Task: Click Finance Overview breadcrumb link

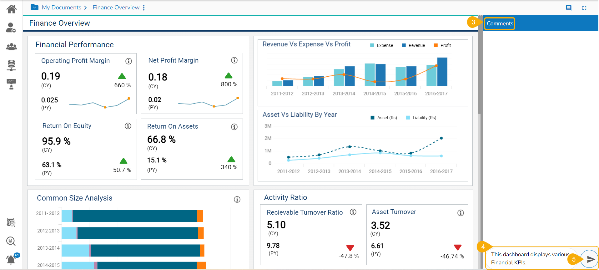Action: (116, 8)
